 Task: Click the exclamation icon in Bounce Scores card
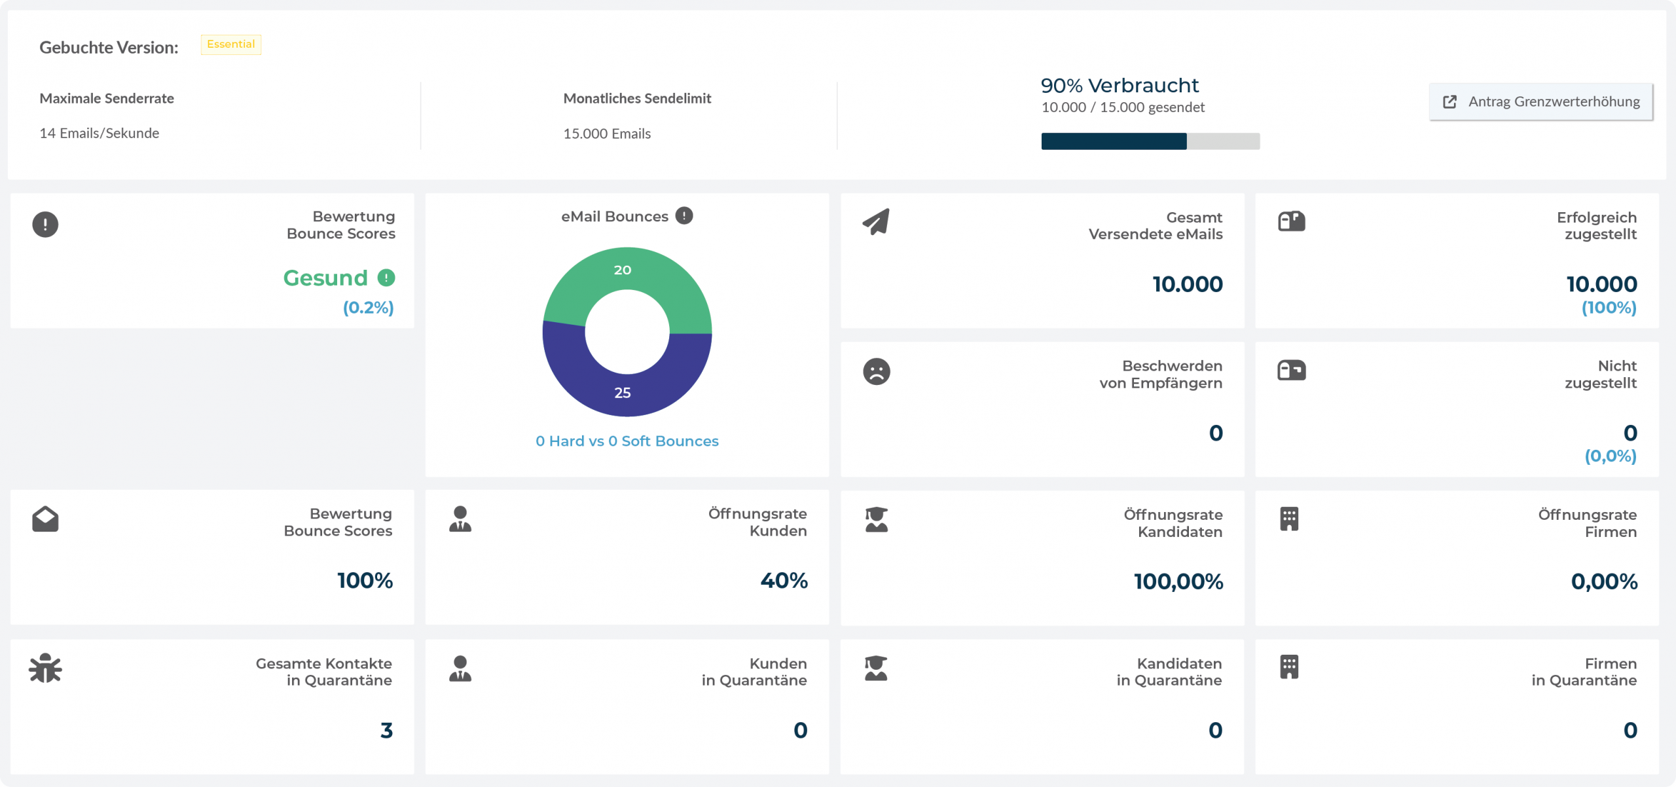tap(45, 225)
